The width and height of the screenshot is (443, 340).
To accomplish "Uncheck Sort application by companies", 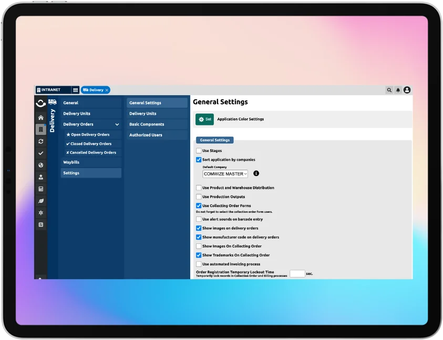I will (x=199, y=160).
